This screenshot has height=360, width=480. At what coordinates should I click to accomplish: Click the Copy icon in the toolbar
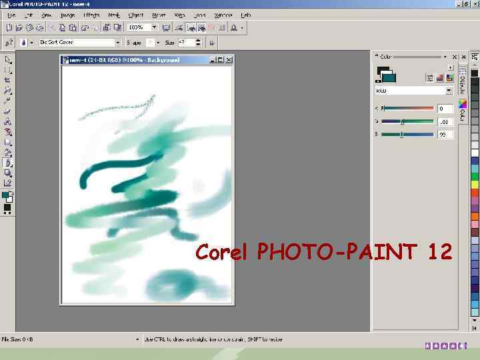63,28
